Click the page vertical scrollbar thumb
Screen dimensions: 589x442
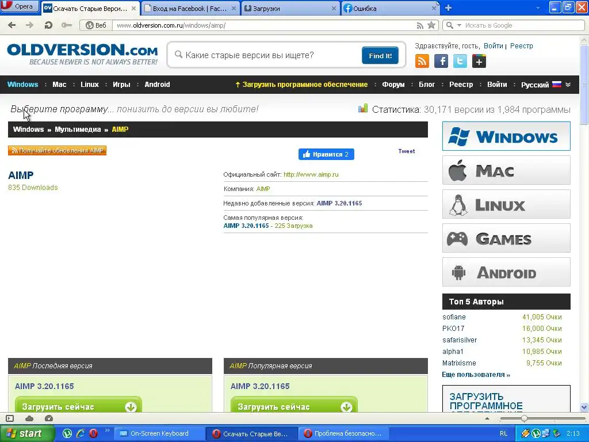pyautogui.click(x=584, y=84)
